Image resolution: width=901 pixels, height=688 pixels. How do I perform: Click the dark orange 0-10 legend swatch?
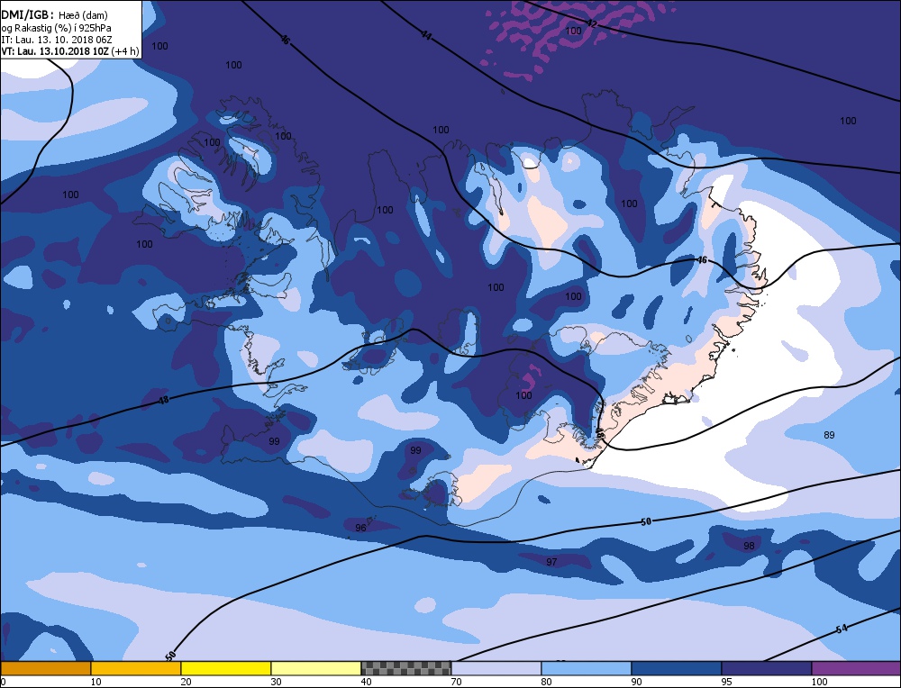point(45,668)
